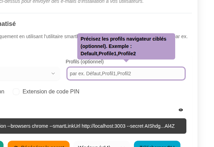Screen dimensions: 214x147
Task: Enable the Extension de code PIN checkbox
Action: 16,92
